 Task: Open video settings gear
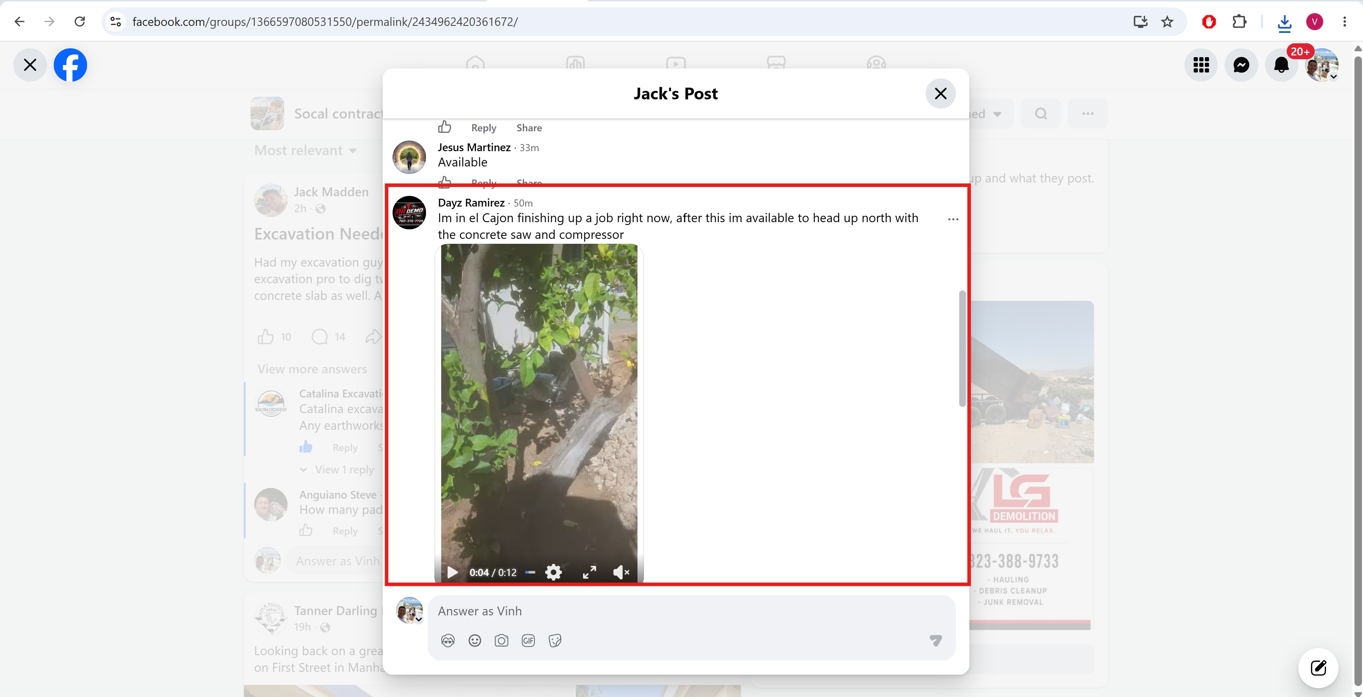pos(553,572)
